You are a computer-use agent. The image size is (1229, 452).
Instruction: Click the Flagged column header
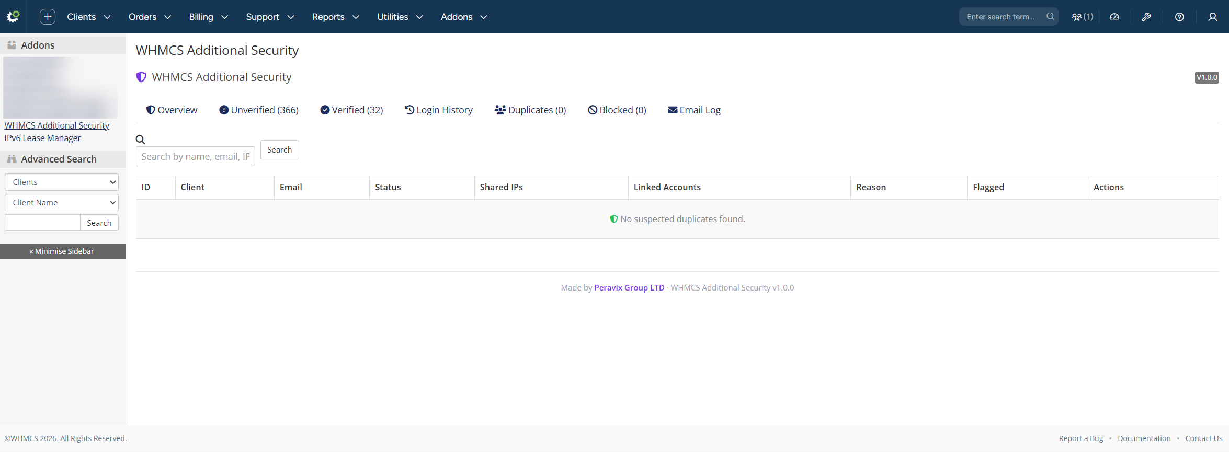1028,187
